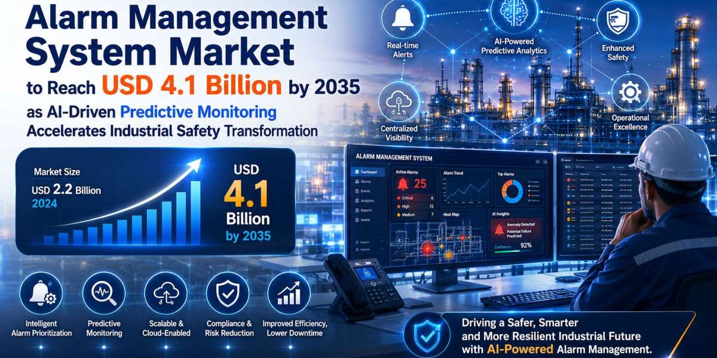Click the warning triangle in AI Insights
717x358 pixels.
click(x=498, y=230)
